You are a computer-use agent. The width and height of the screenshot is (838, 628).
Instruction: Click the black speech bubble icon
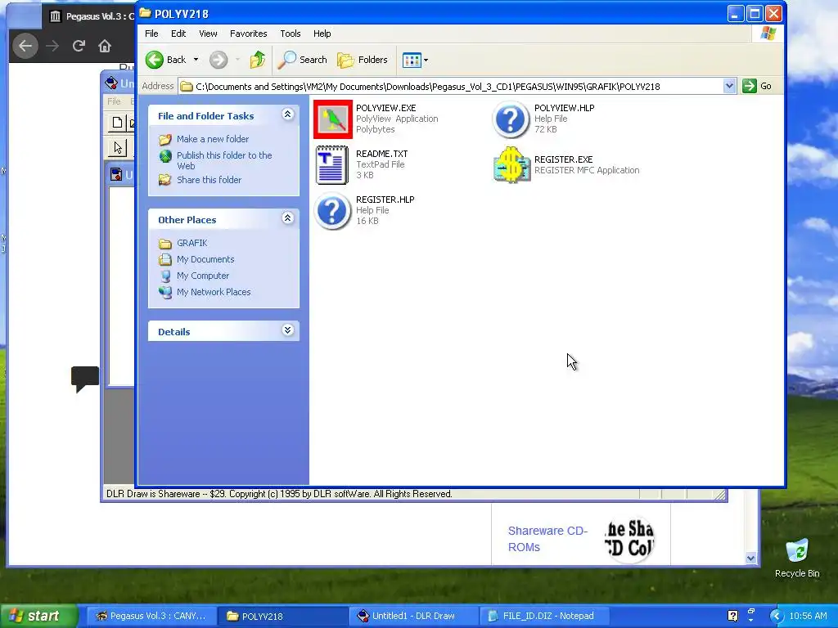coord(85,379)
